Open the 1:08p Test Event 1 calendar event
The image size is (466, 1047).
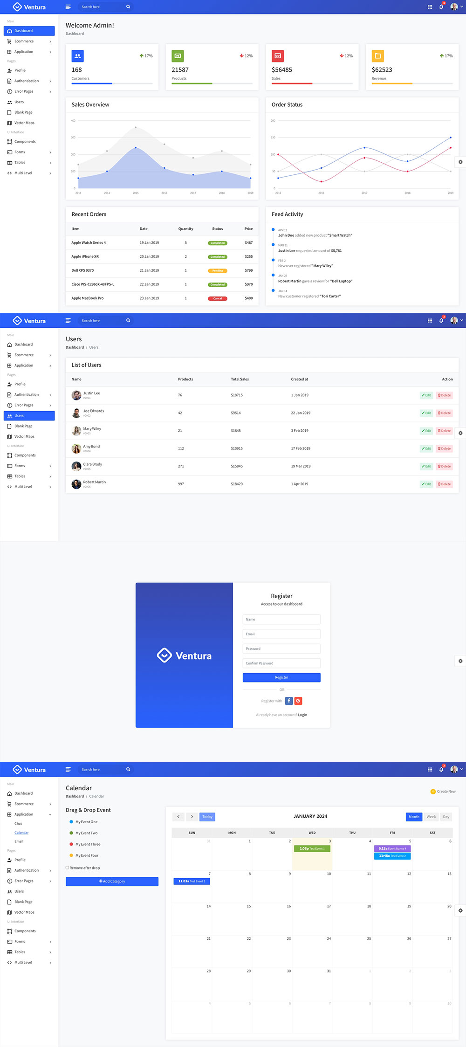tap(312, 848)
